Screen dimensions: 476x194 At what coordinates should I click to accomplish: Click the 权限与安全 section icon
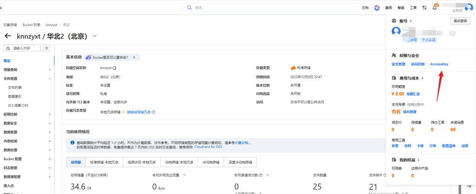(x=394, y=56)
